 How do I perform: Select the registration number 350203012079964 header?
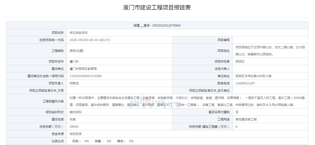(x=157, y=26)
